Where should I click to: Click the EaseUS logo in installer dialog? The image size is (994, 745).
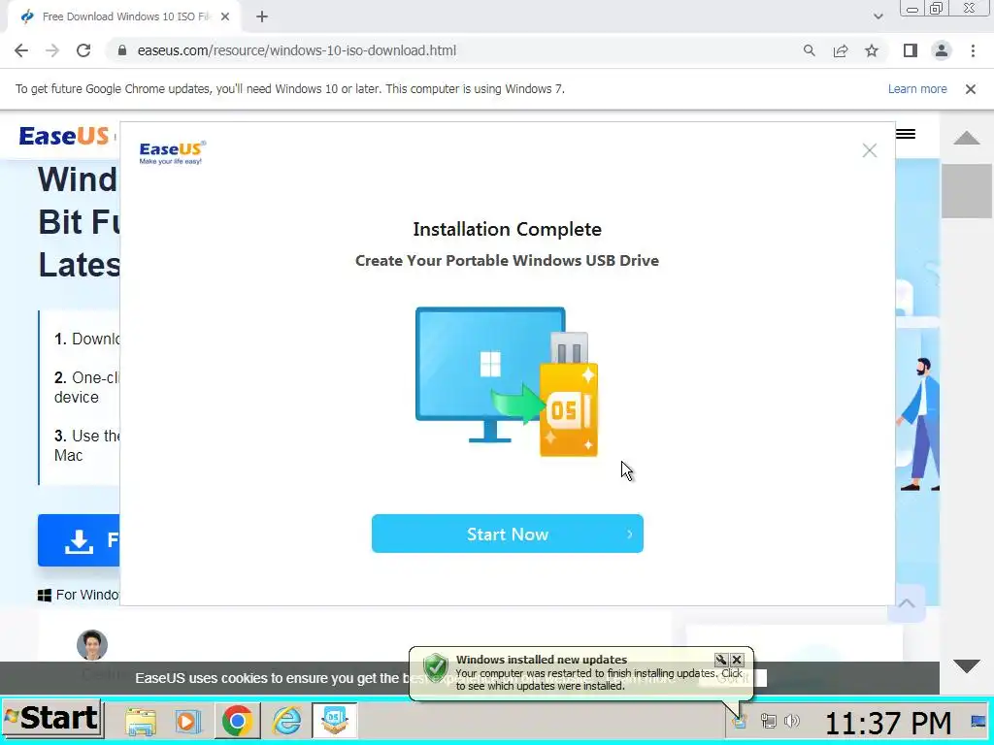(x=173, y=152)
